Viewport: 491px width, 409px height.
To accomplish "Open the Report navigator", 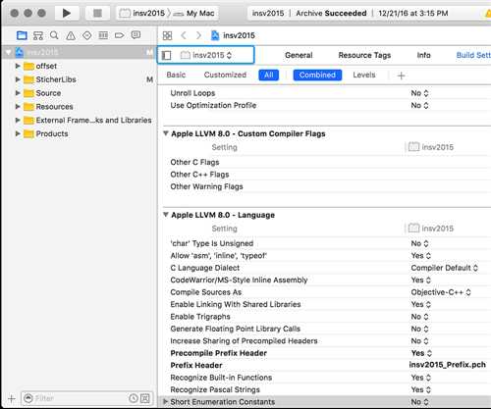I will (136, 35).
